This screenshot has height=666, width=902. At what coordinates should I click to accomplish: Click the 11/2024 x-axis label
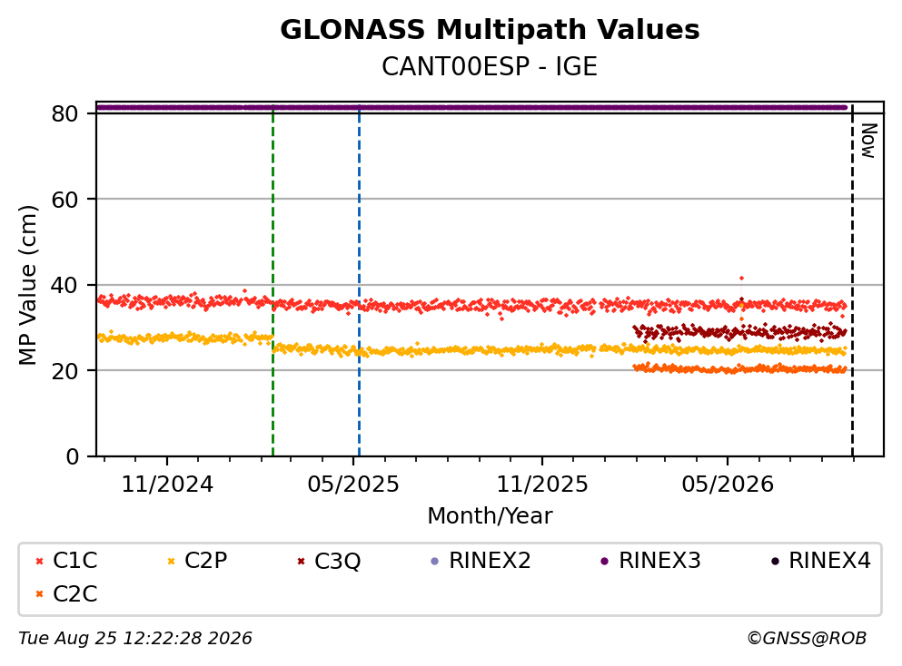(167, 485)
